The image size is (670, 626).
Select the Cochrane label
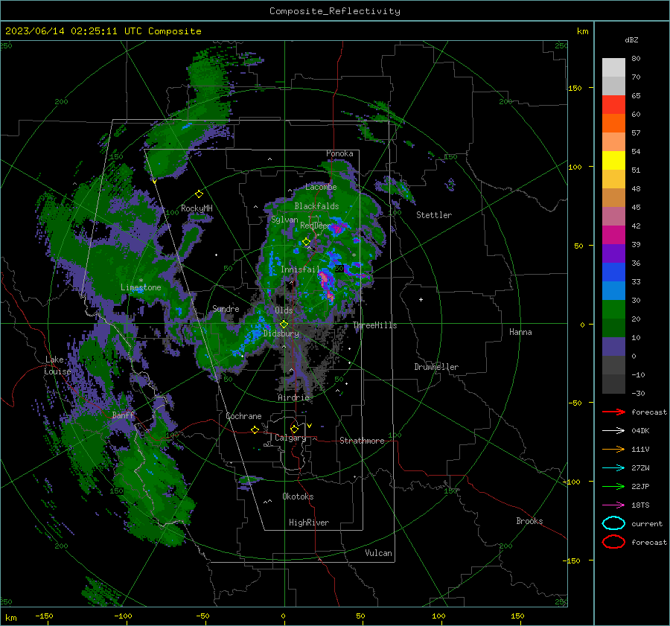(x=243, y=416)
